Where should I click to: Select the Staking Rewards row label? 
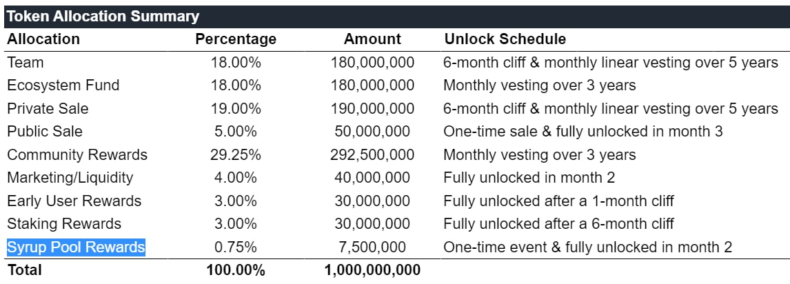(64, 224)
